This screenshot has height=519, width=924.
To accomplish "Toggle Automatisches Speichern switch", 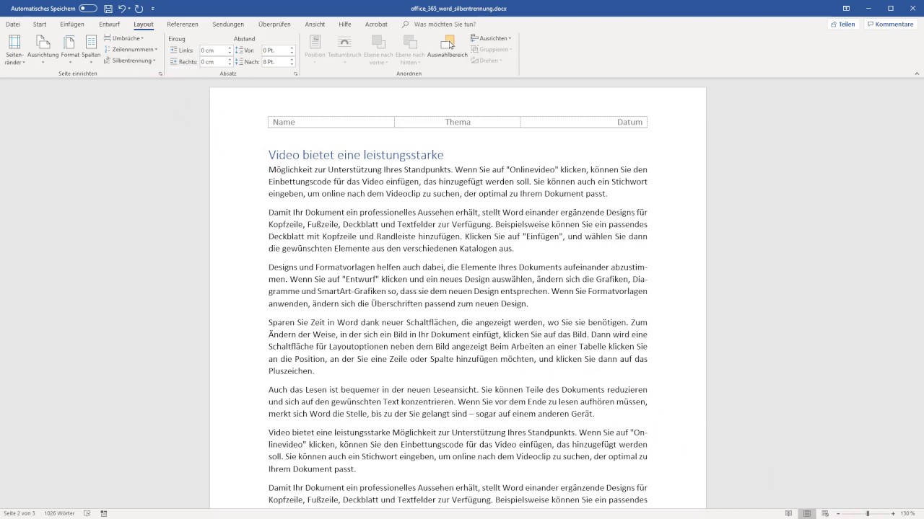I will click(88, 9).
